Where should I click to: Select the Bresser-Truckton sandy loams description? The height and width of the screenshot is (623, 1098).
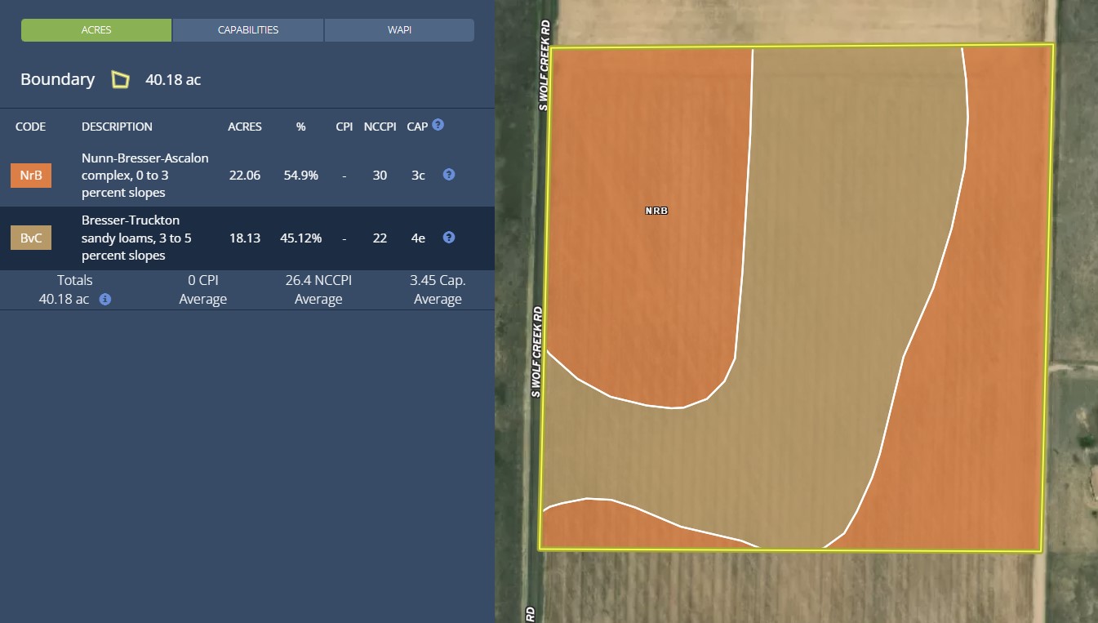131,238
